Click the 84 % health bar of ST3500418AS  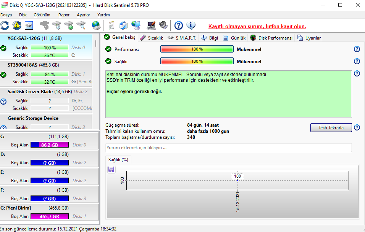(50, 74)
